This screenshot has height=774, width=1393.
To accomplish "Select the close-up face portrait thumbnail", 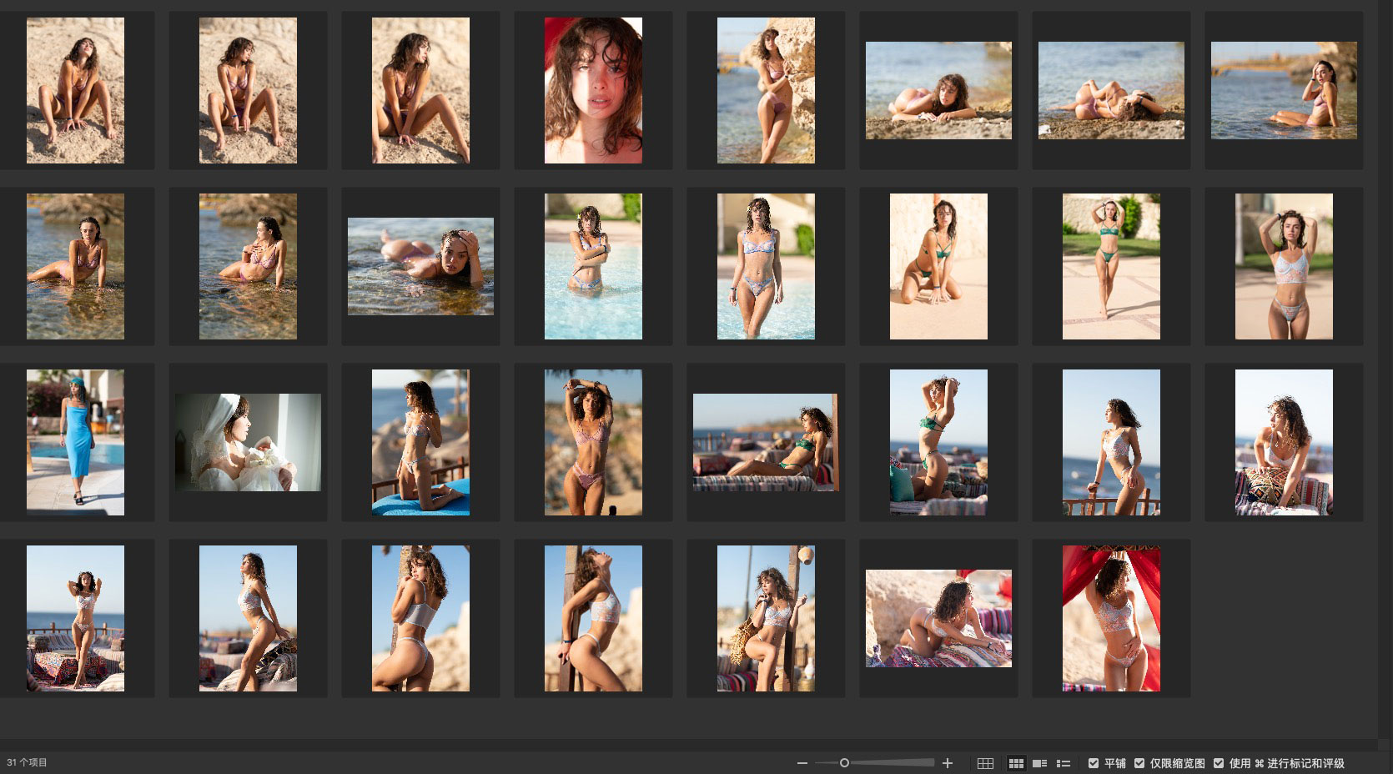I will pos(593,90).
